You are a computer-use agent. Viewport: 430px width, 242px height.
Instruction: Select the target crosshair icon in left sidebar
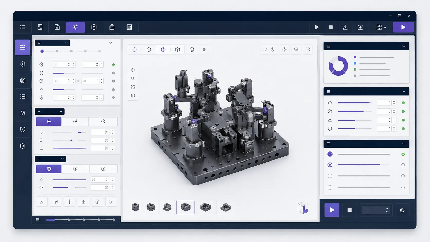pos(23,64)
